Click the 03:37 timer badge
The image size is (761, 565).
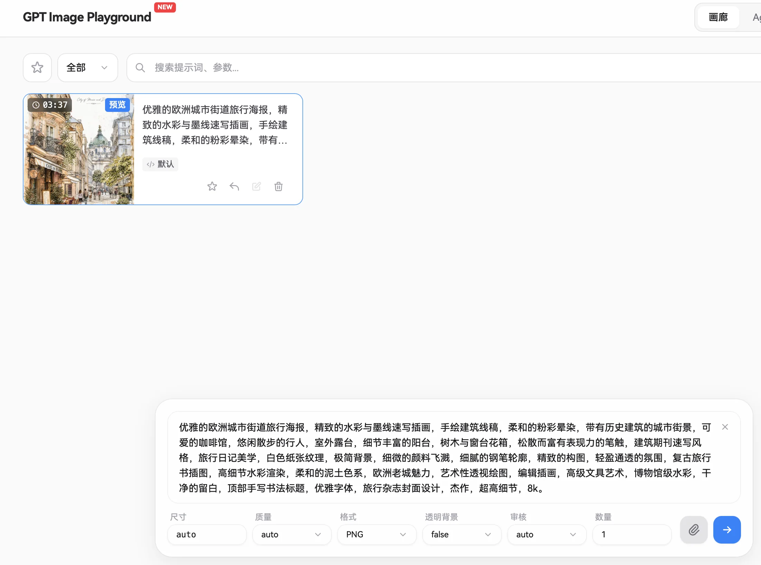tap(50, 105)
